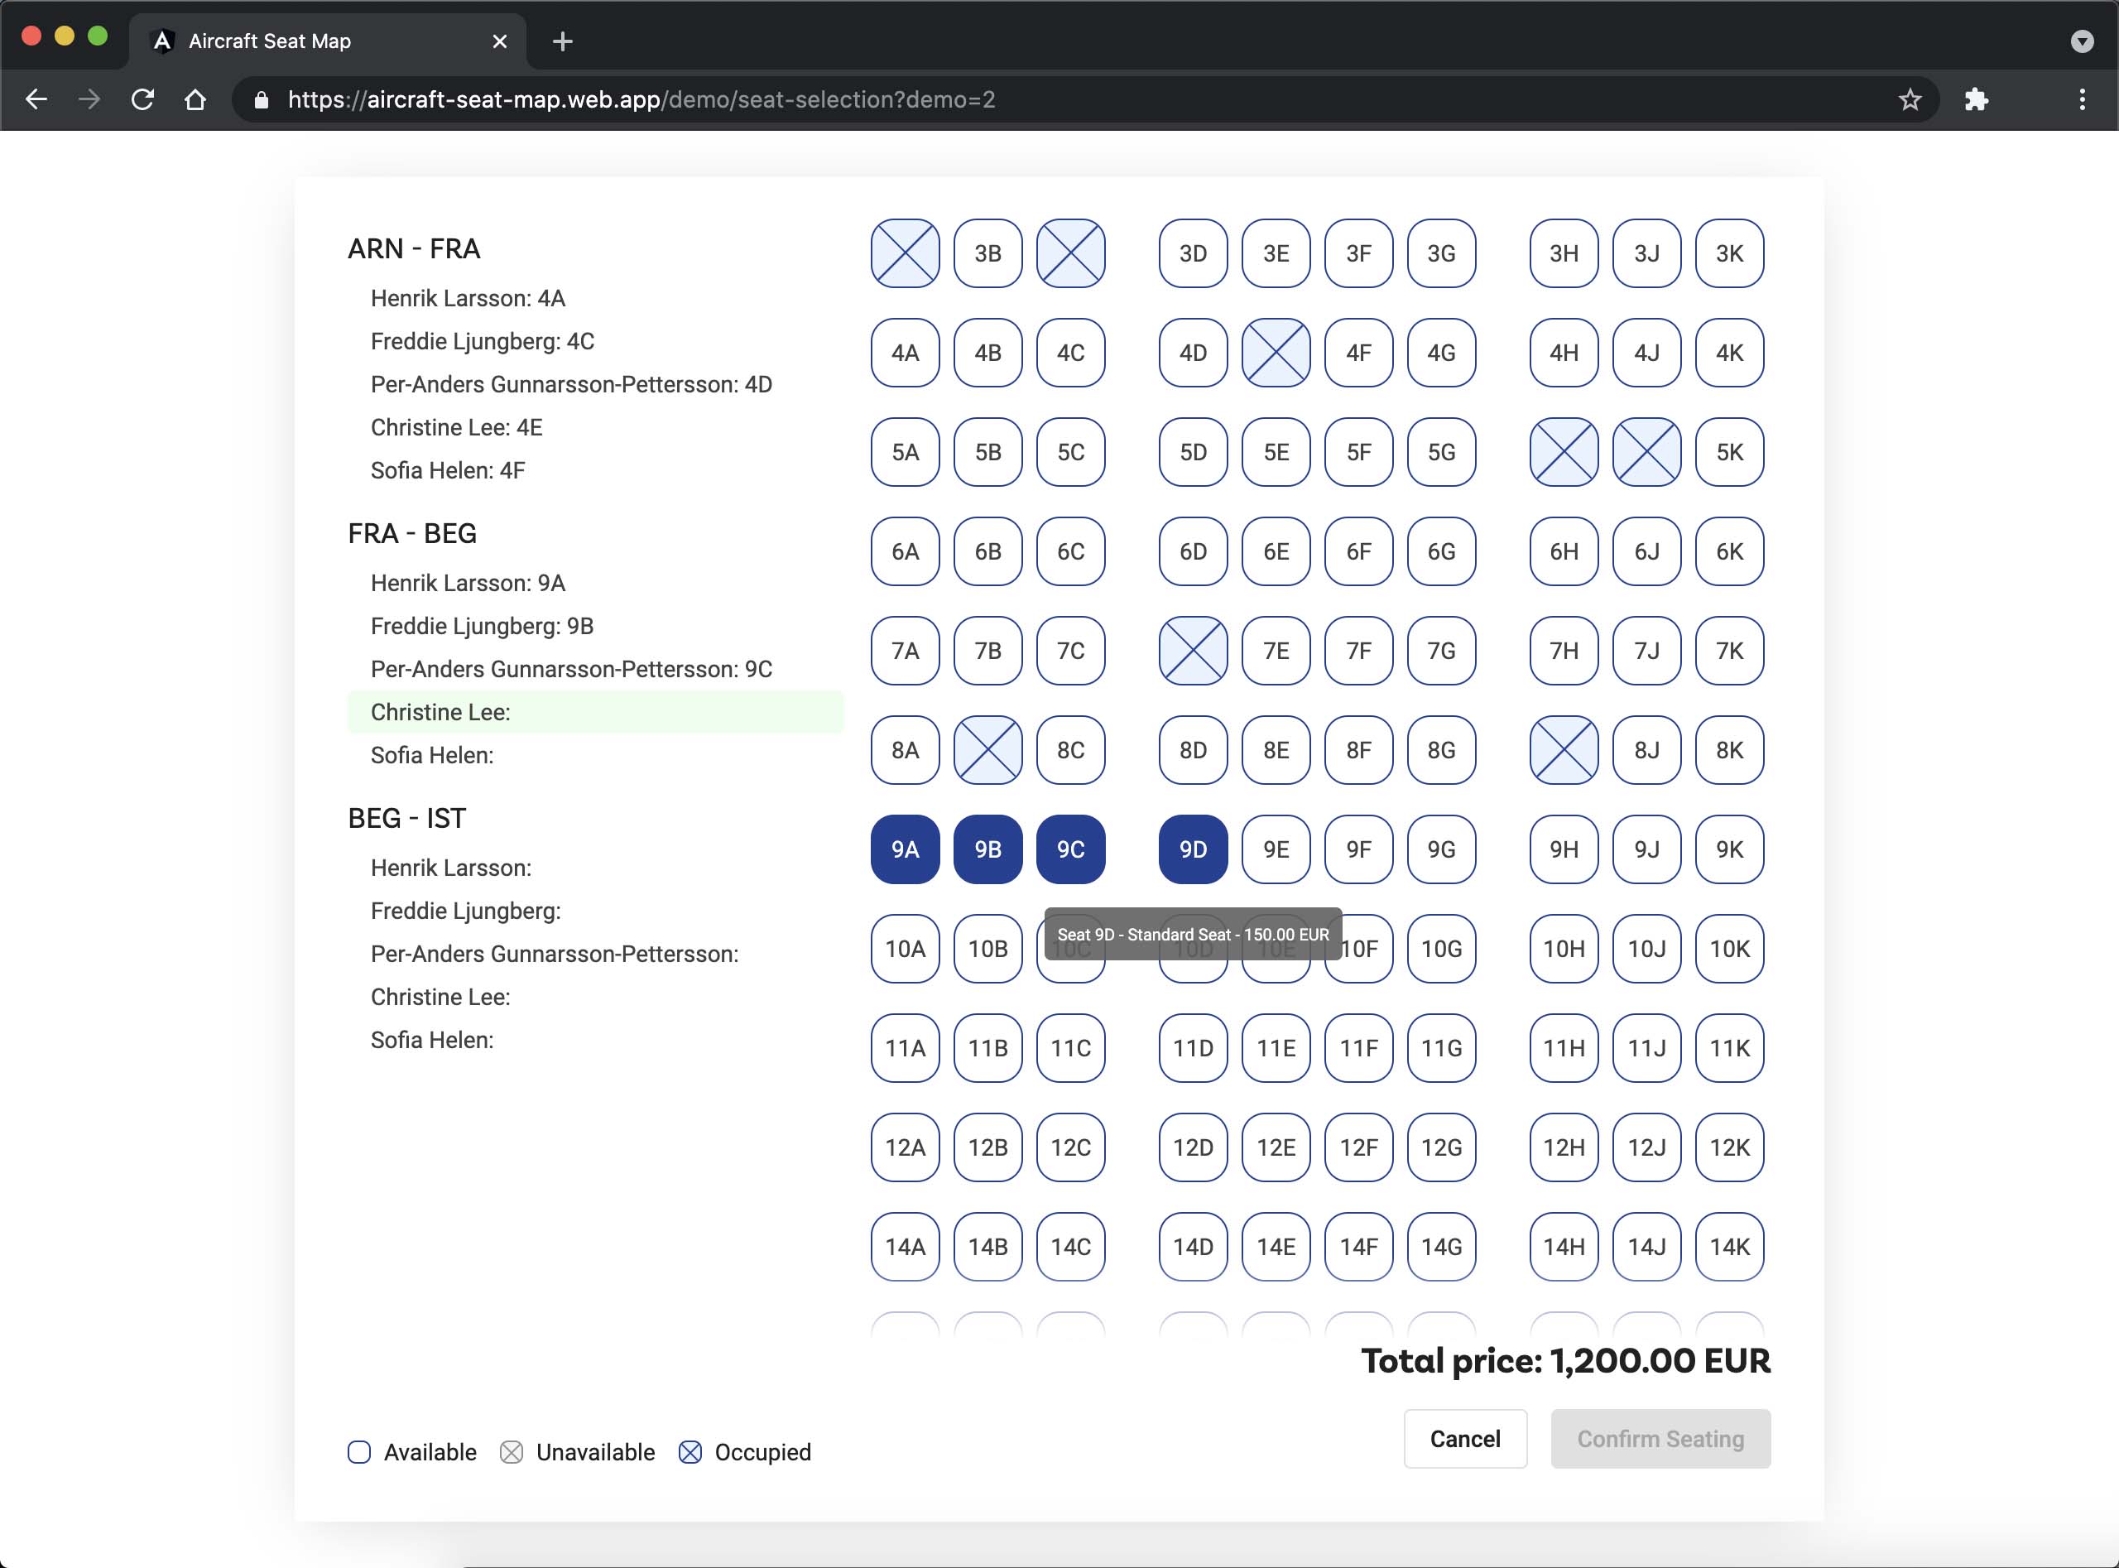Click the browser reload icon

[x=142, y=99]
